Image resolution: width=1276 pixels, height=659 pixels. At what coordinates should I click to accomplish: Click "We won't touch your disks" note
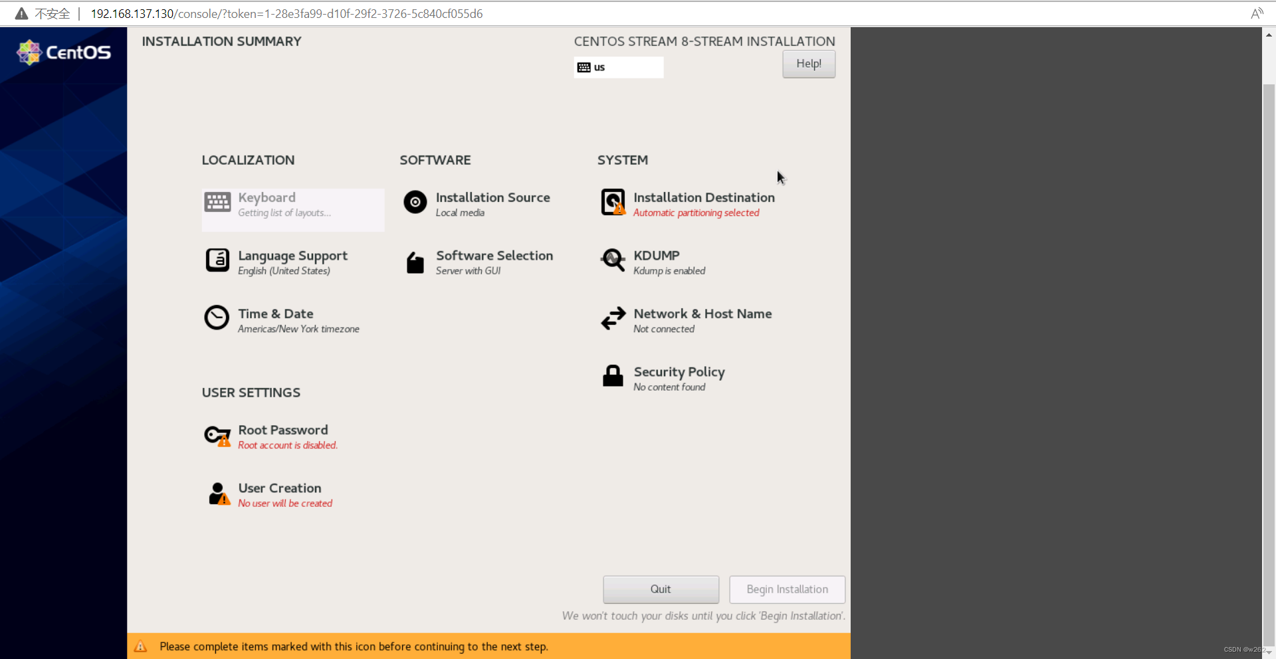(704, 616)
